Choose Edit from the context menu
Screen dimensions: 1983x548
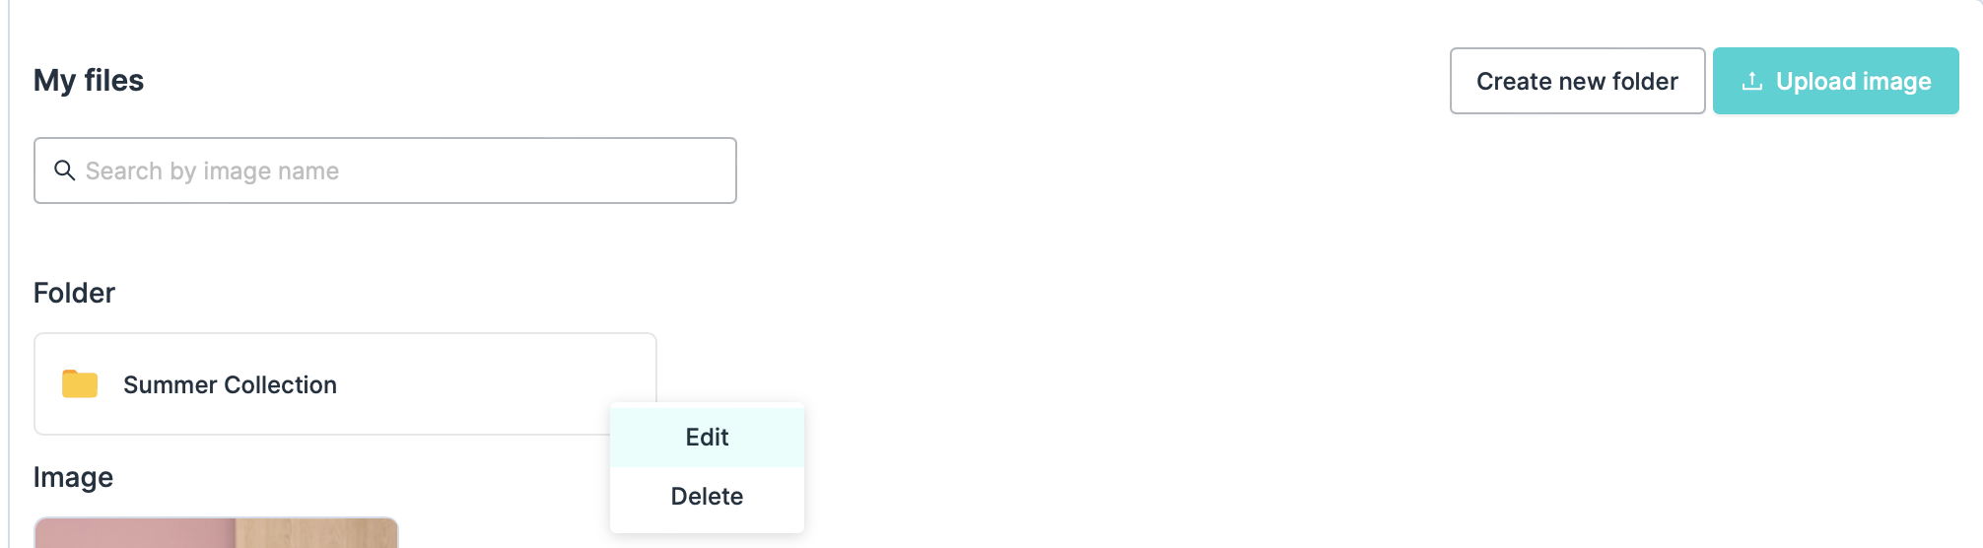click(707, 438)
